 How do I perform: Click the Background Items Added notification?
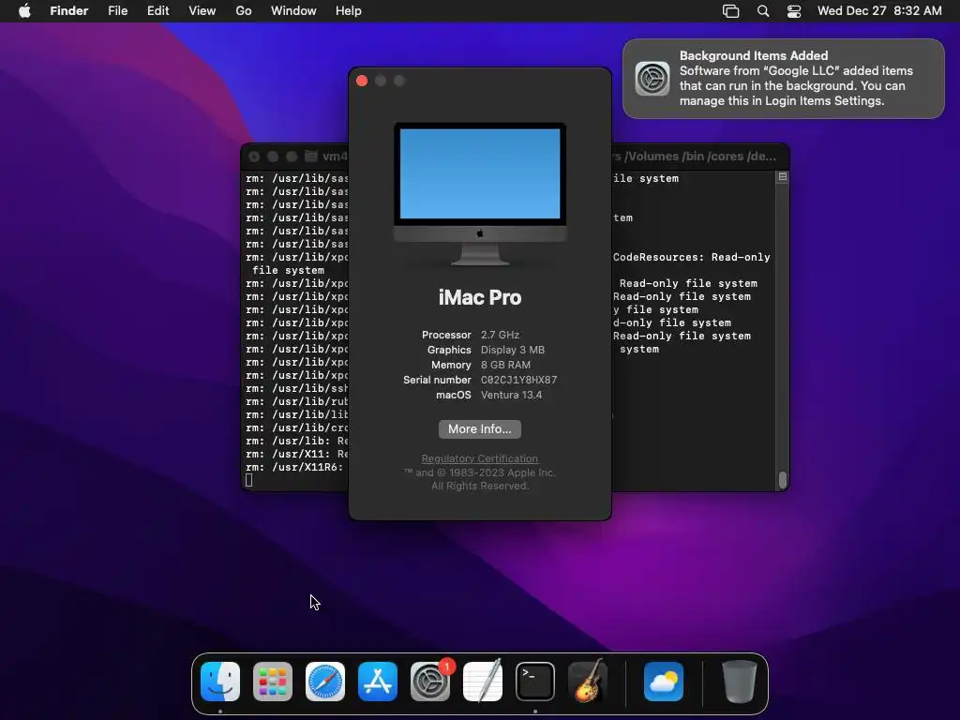pyautogui.click(x=784, y=79)
